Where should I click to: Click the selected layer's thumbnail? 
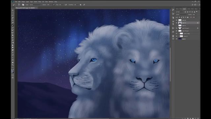pyautogui.click(x=180, y=23)
